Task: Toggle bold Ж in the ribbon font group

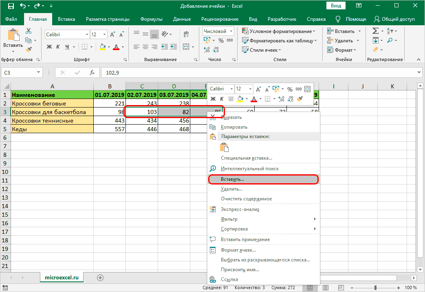Action: (x=49, y=46)
